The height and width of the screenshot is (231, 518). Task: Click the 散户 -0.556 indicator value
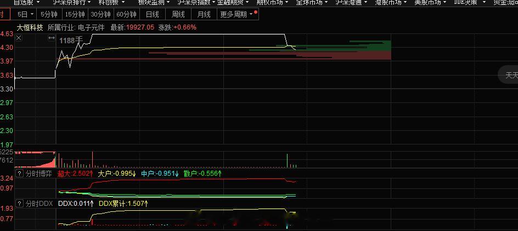(202, 174)
